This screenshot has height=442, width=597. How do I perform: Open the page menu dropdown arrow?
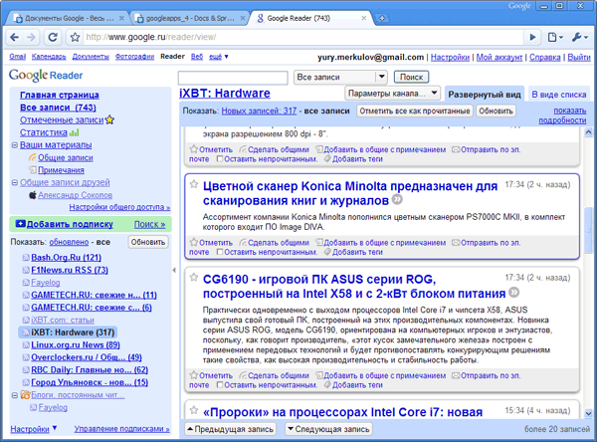point(561,37)
